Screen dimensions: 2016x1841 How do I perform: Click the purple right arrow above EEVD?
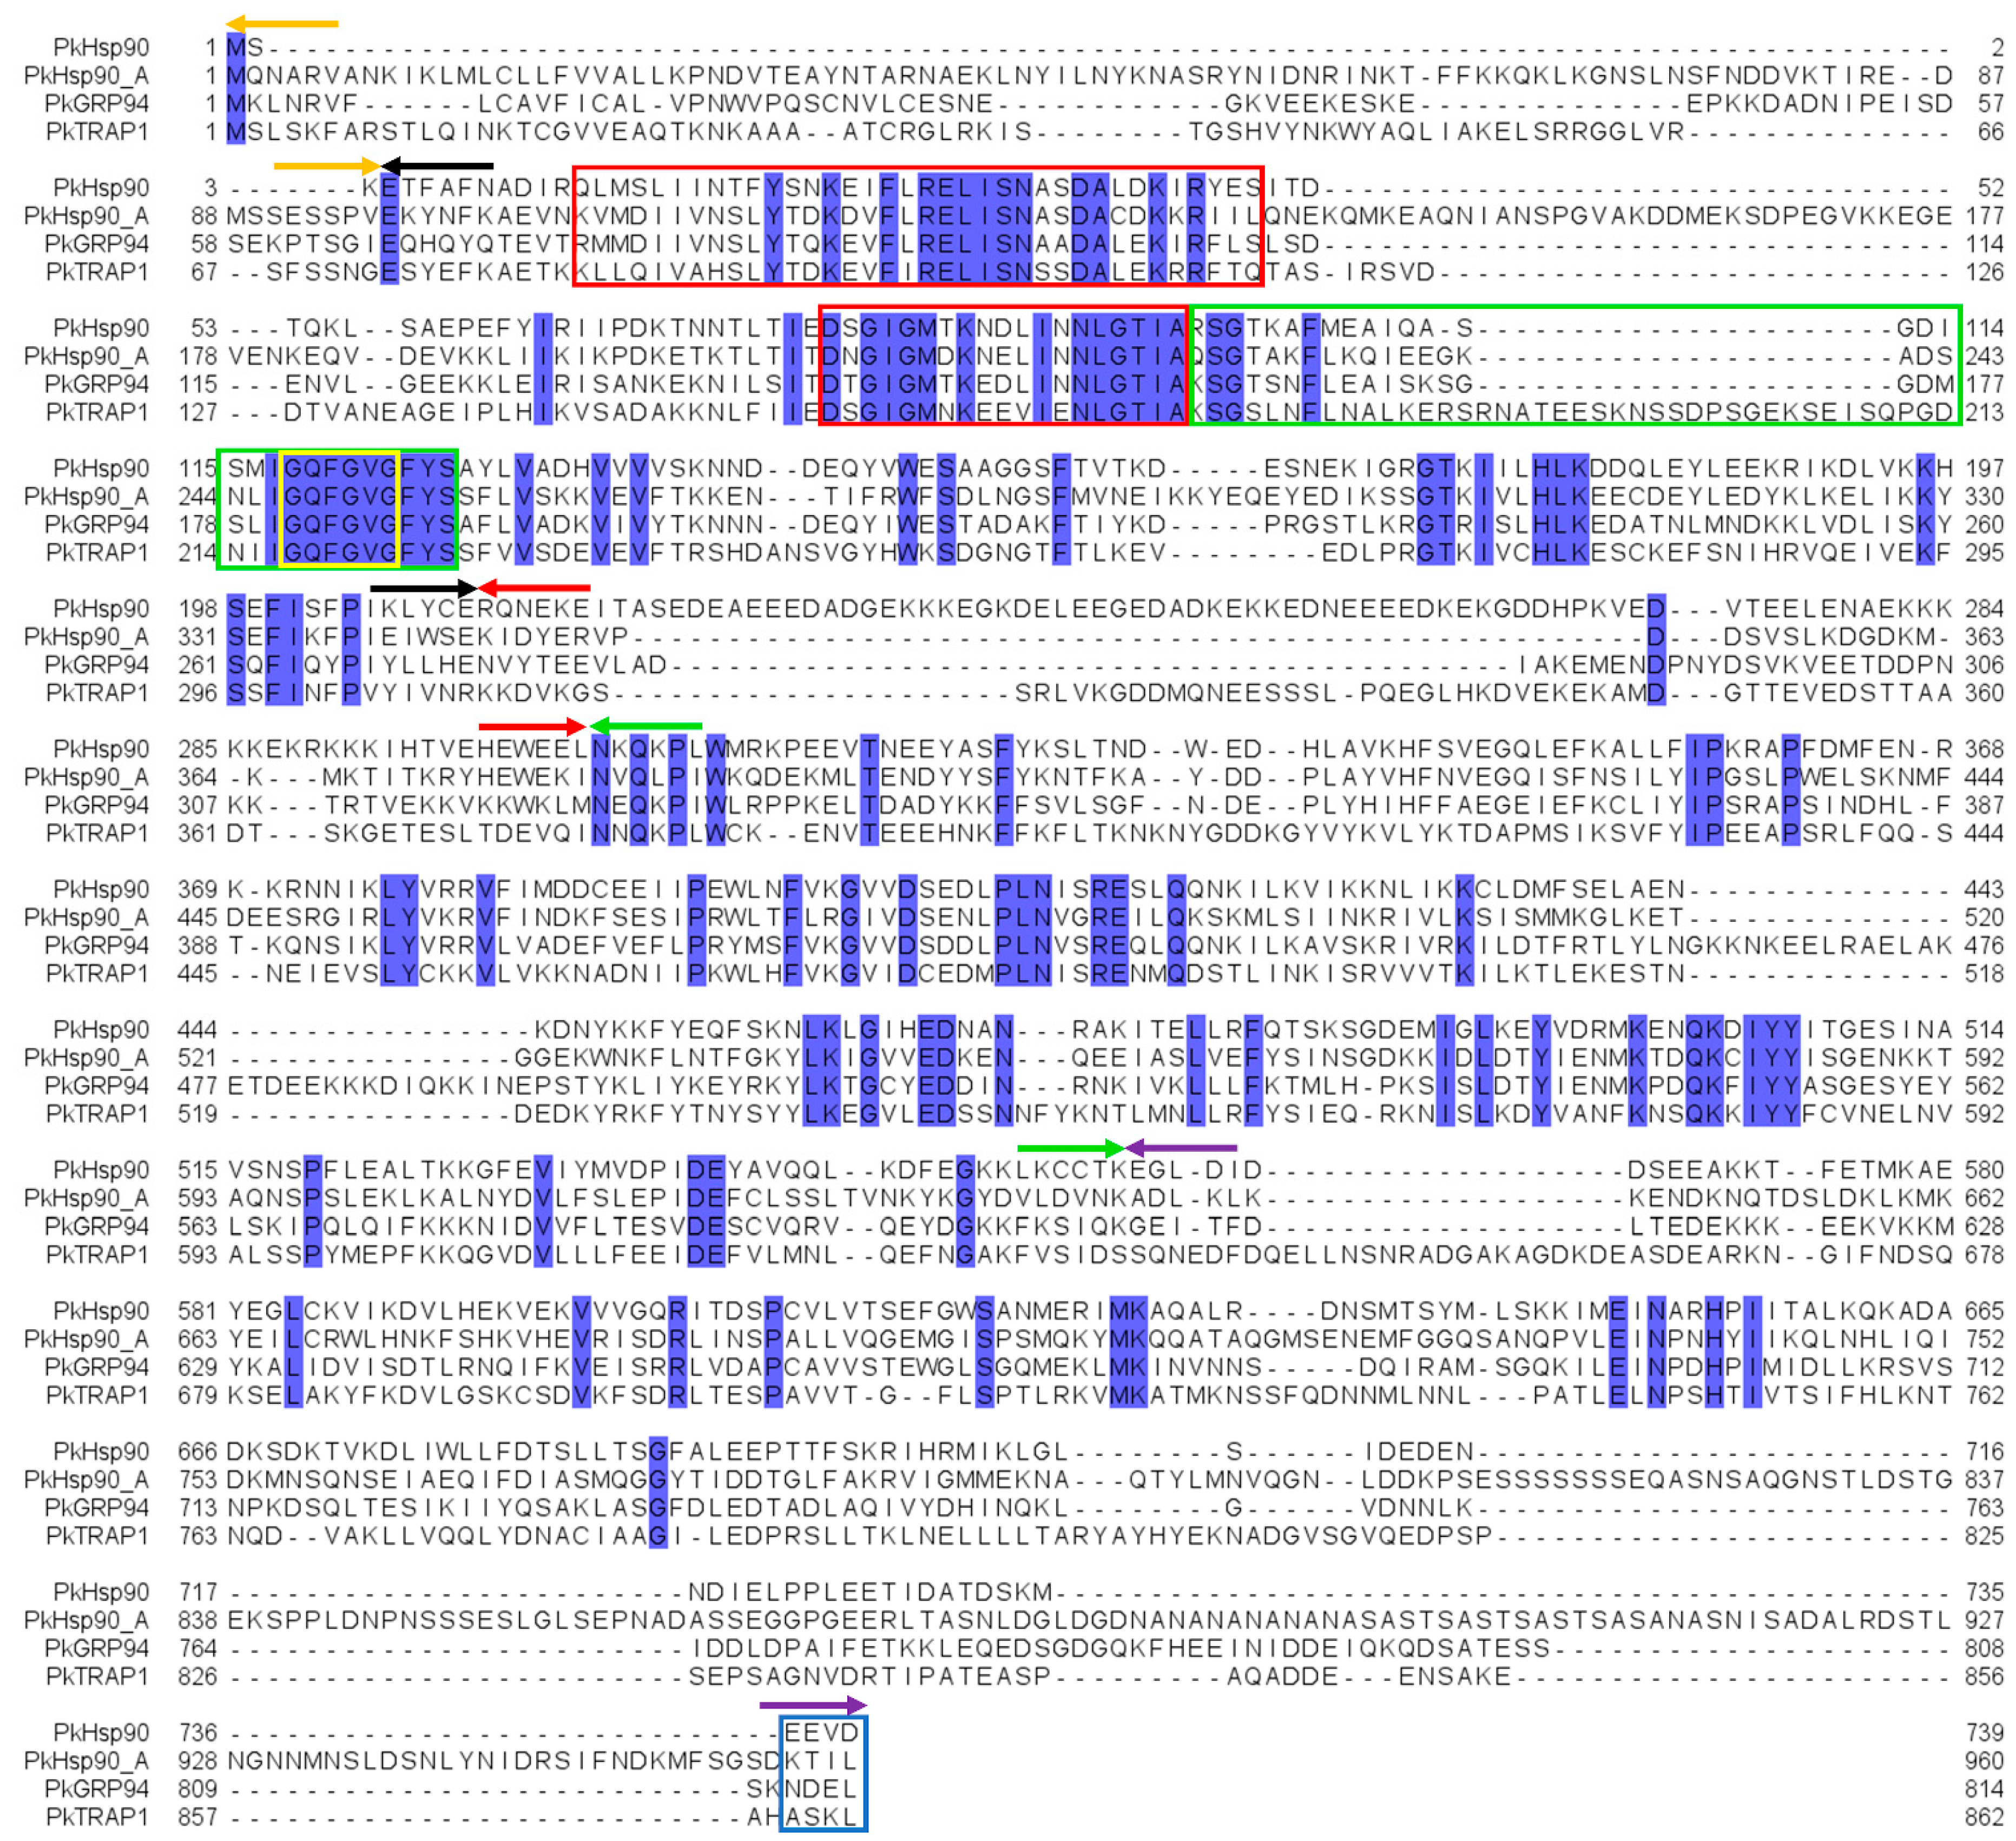tap(814, 1705)
